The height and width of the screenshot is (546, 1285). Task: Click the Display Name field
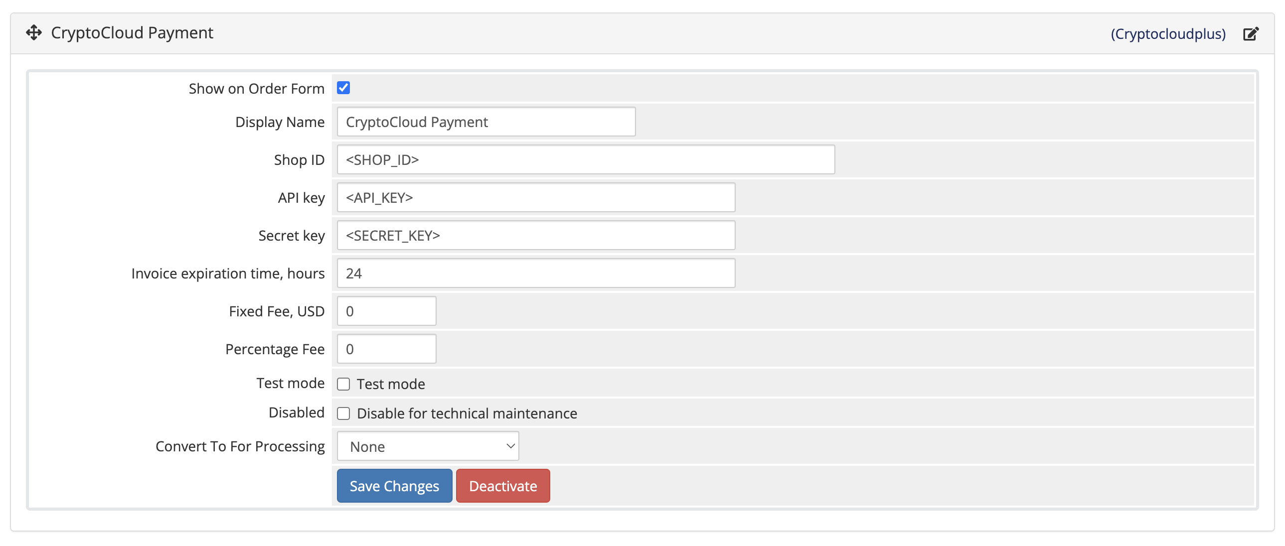tap(486, 122)
